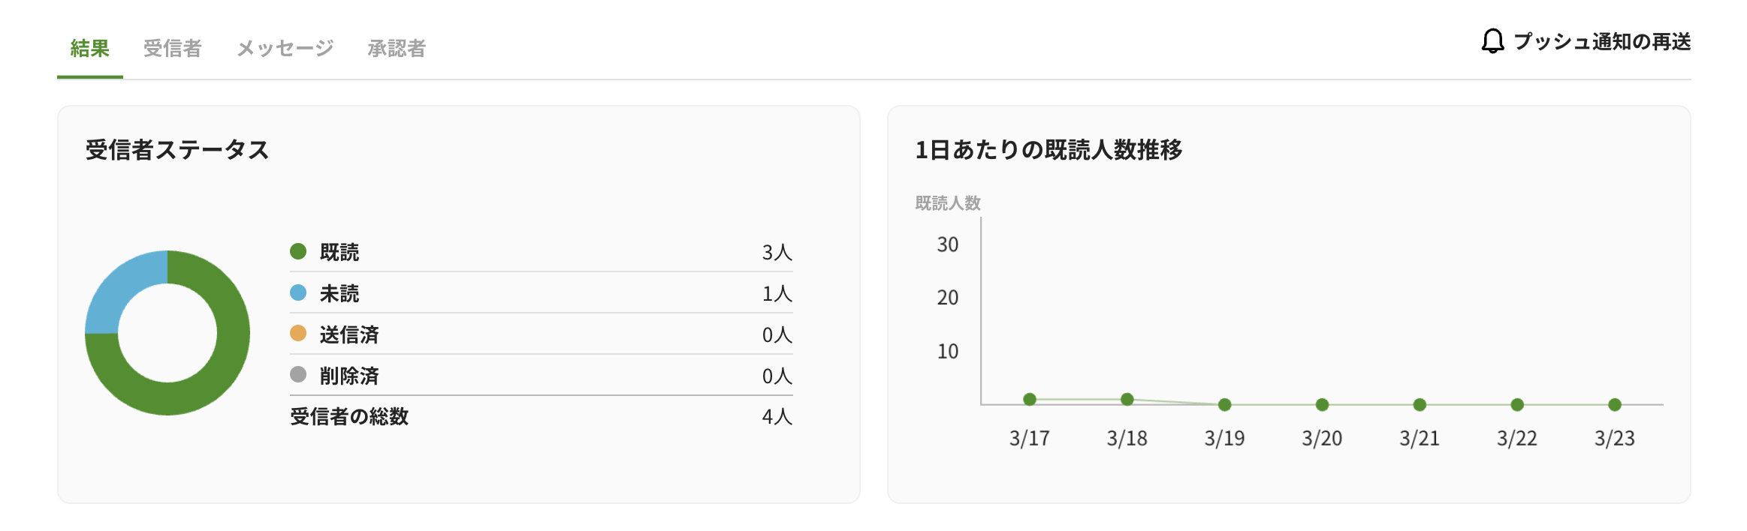Click the 3/20 x-axis date label
Viewport: 1747px width, 531px height.
click(x=1322, y=439)
